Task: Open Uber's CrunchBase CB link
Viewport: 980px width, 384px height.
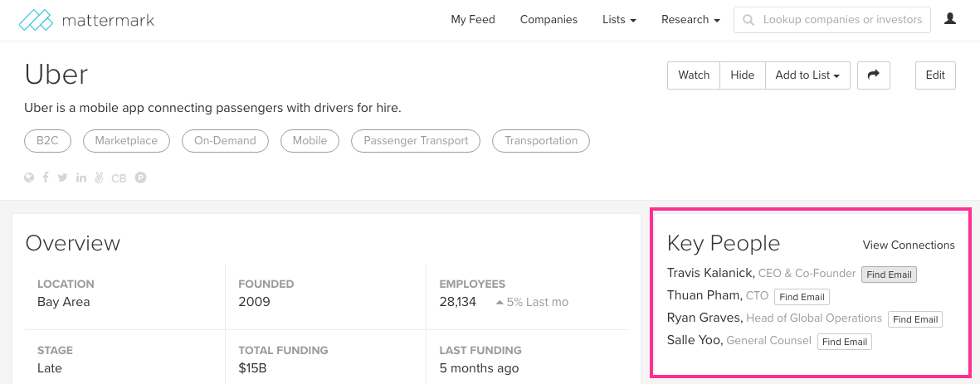Action: pyautogui.click(x=119, y=178)
